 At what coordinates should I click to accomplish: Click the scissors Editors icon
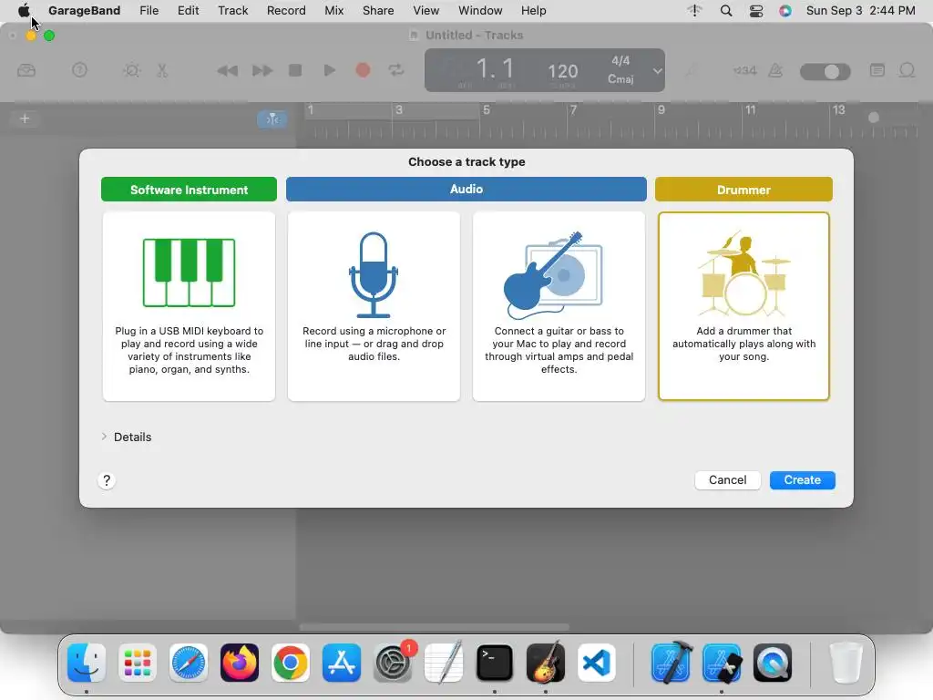pyautogui.click(x=162, y=71)
